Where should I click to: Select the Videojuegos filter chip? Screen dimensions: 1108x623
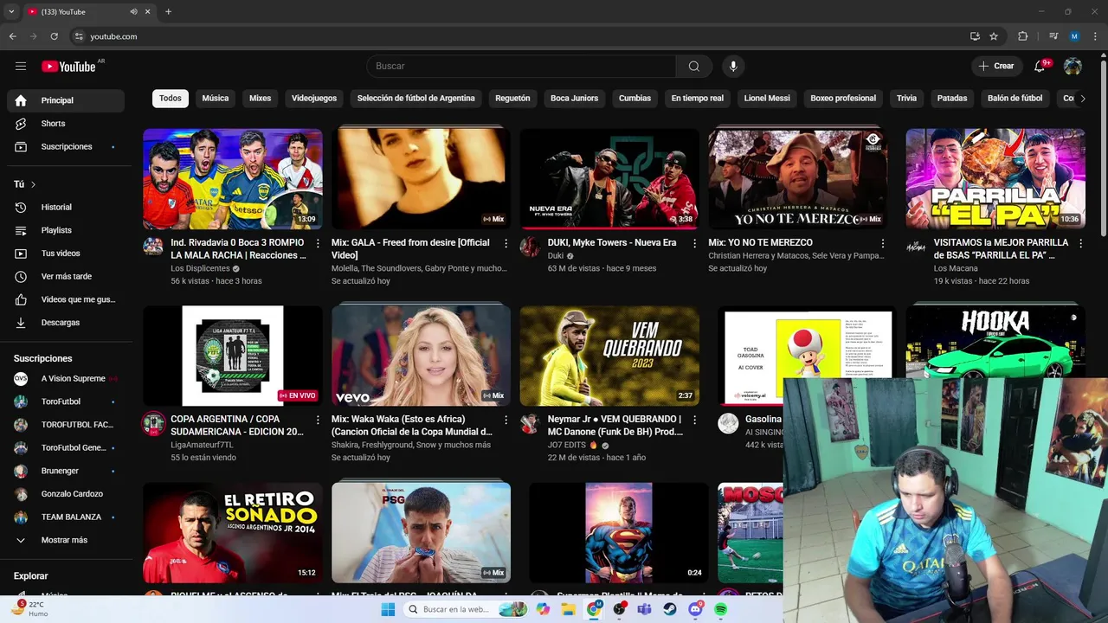314,99
